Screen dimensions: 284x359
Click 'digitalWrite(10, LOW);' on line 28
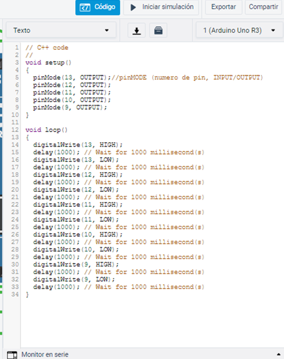click(76, 249)
